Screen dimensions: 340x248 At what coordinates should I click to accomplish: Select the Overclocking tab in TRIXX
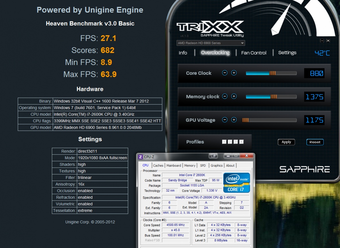coord(215,53)
